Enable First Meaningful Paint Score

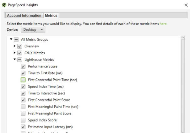coord(23,114)
